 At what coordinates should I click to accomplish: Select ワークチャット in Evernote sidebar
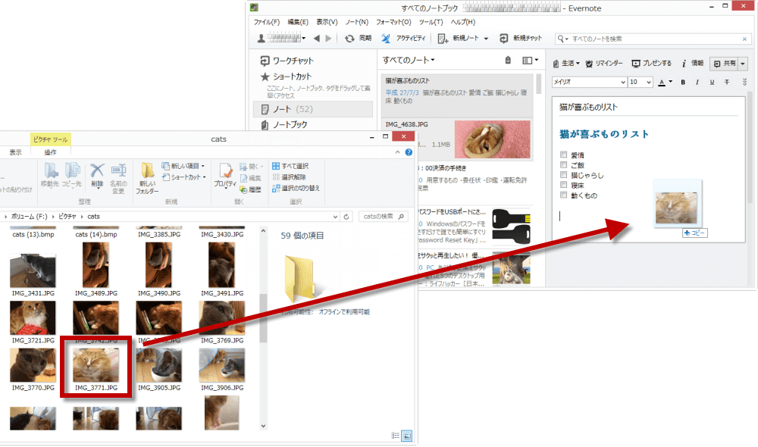[287, 61]
